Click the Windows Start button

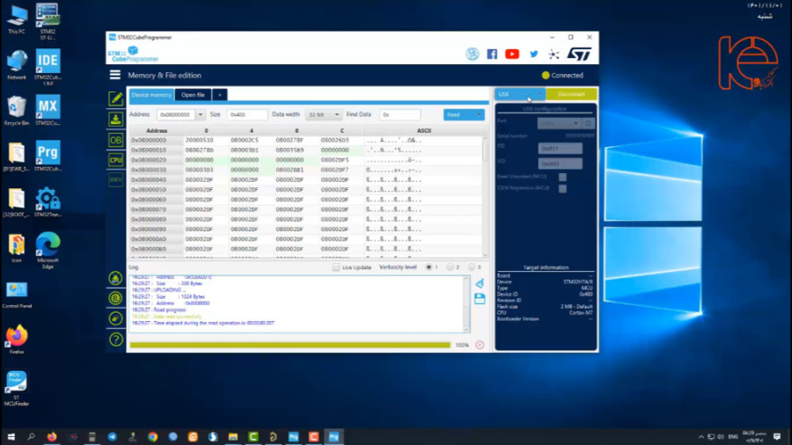point(11,436)
